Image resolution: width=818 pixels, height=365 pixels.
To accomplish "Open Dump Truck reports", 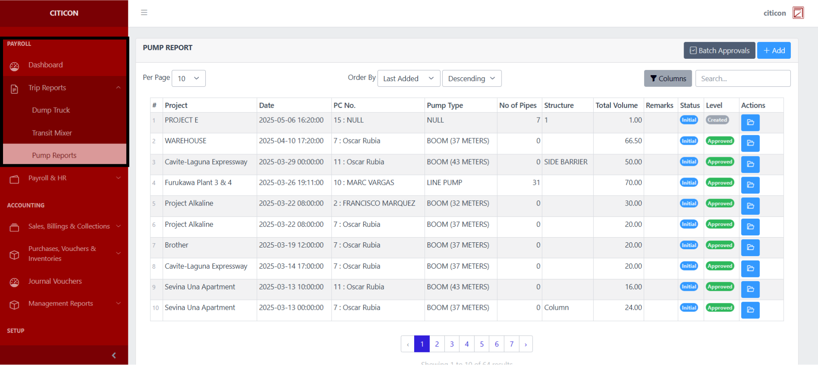I will (51, 110).
